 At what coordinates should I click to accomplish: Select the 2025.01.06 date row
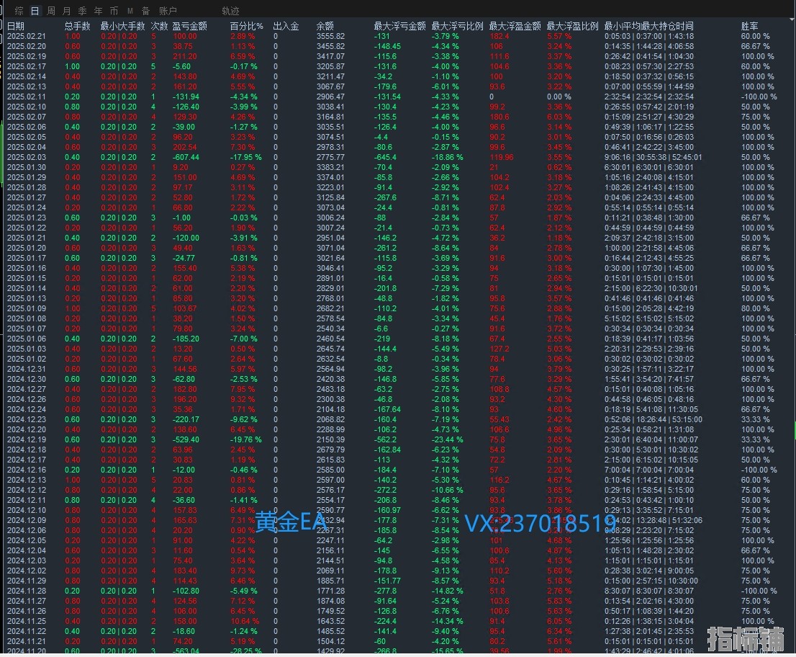click(27, 339)
